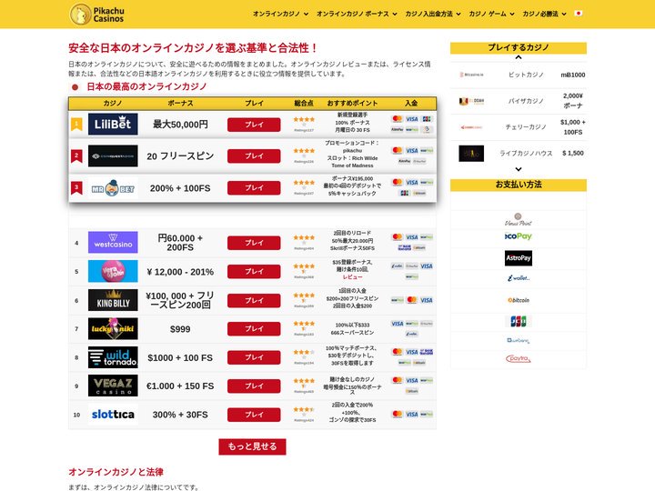This screenshot has height=491, width=655.
Task: Open the Wild Tornado casino logo
Action: (x=113, y=357)
